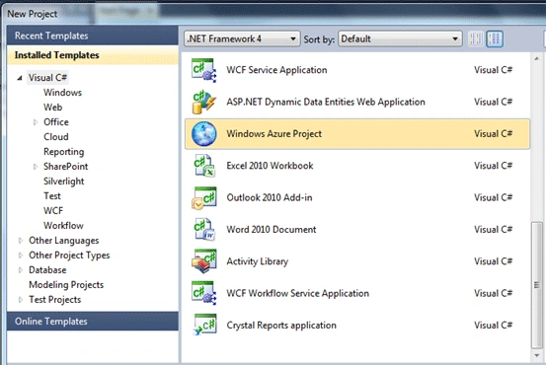This screenshot has width=546, height=365.
Task: Expand the SharePoint node
Action: click(36, 167)
